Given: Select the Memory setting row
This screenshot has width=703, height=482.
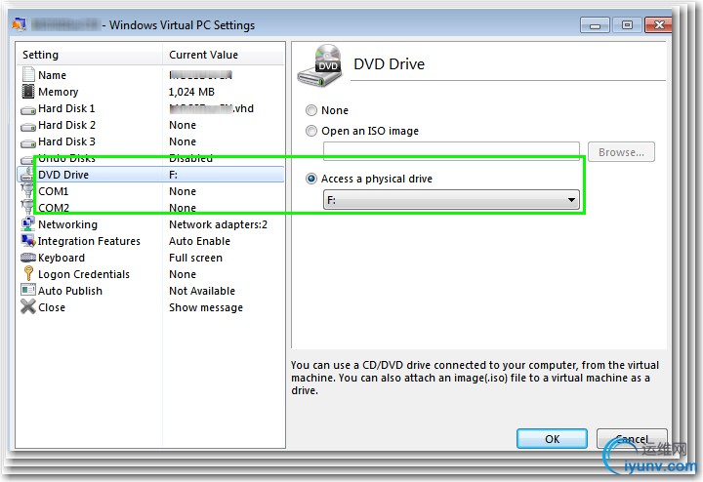Looking at the screenshot, I should pyautogui.click(x=150, y=92).
